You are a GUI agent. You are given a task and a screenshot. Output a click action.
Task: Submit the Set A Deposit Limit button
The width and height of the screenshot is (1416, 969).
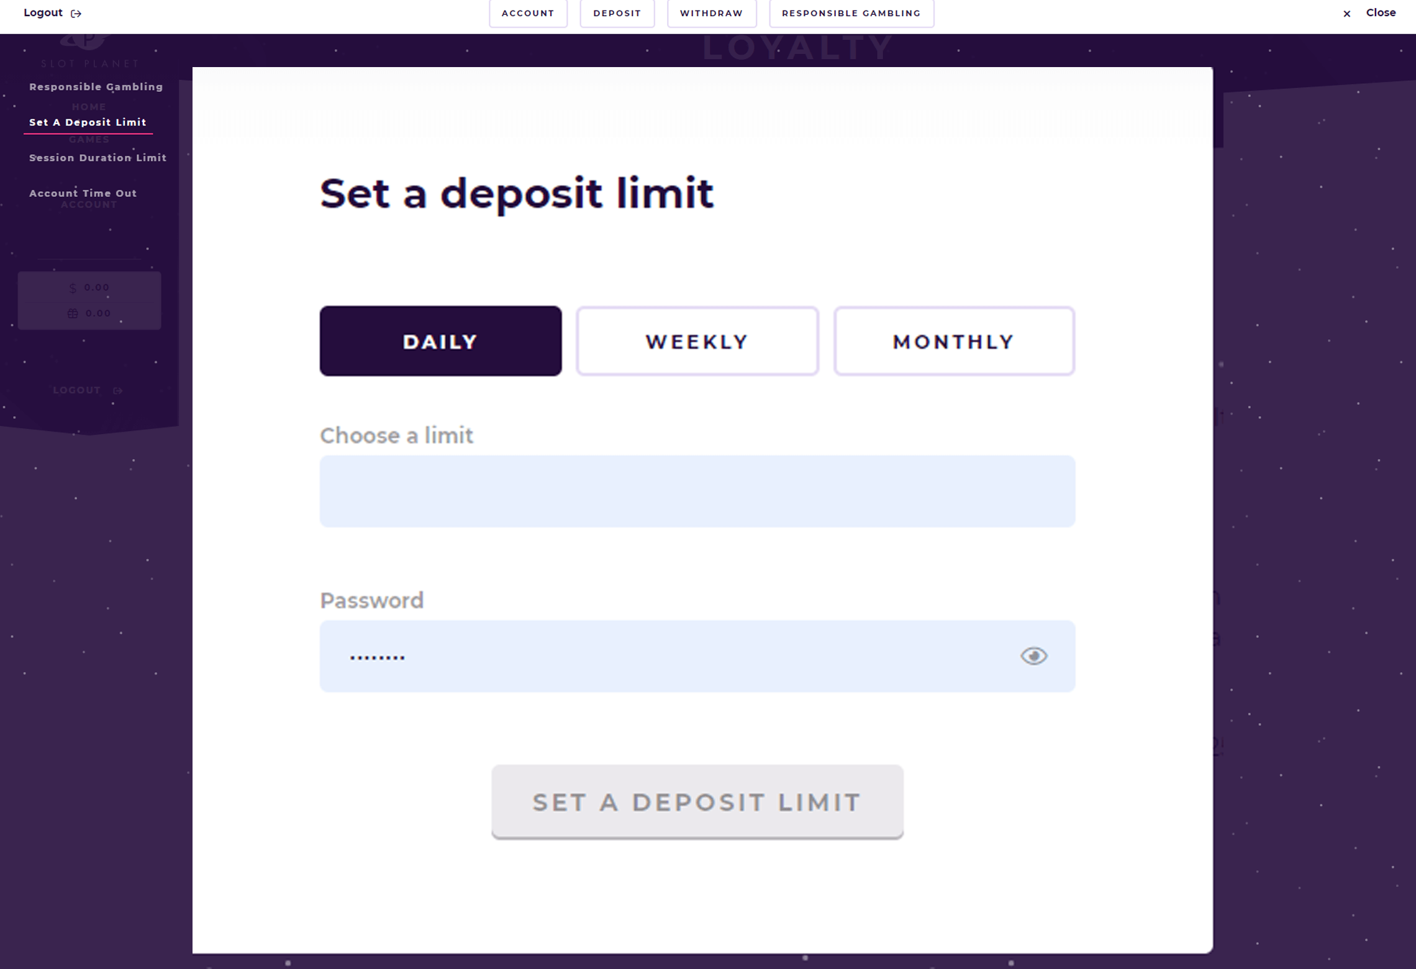[697, 802]
